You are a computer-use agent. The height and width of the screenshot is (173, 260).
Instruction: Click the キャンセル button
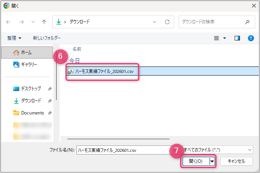237,161
